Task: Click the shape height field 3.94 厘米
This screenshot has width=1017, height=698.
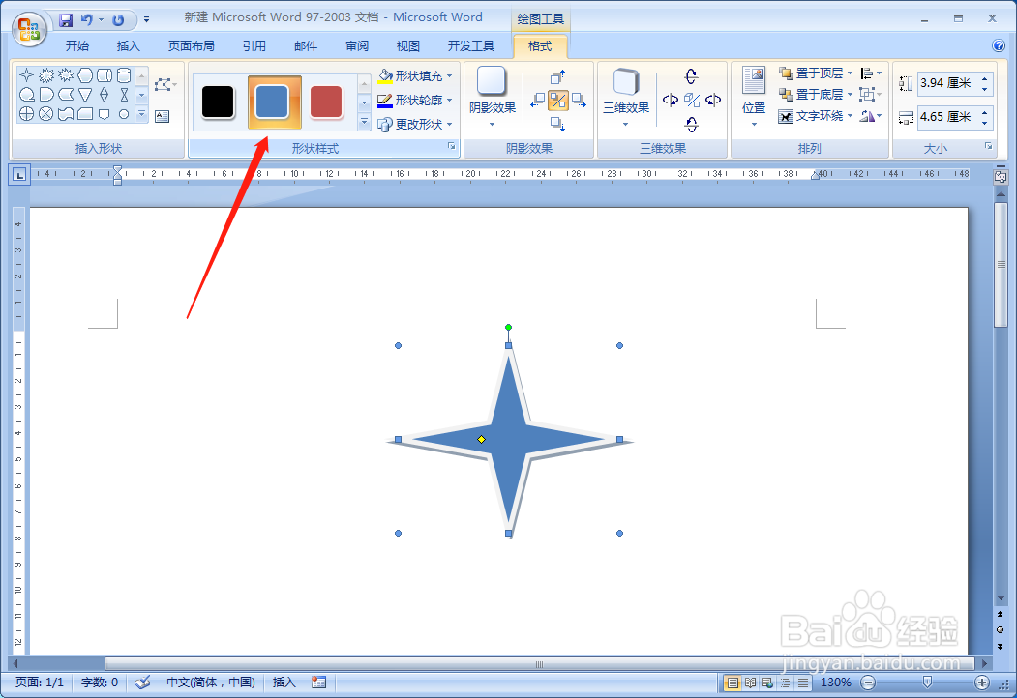Action: pyautogui.click(x=947, y=83)
